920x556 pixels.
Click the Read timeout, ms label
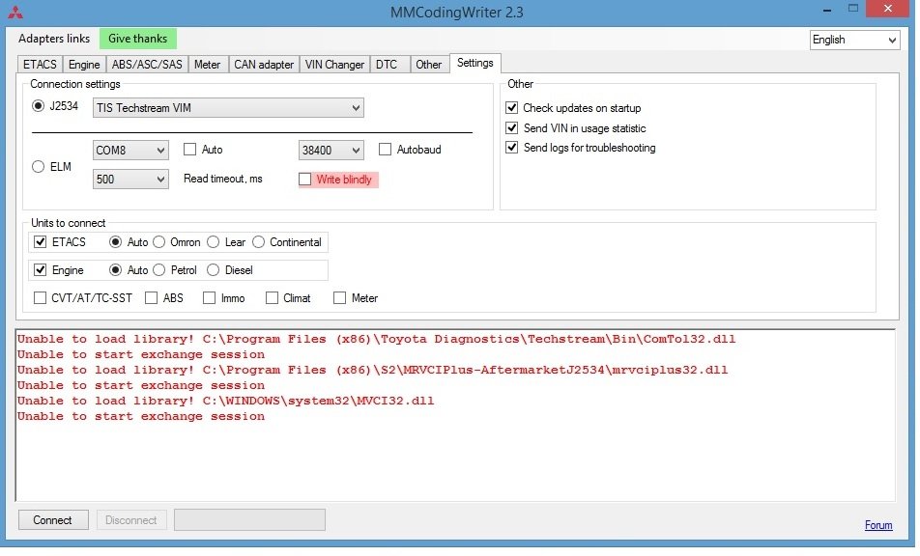pyautogui.click(x=223, y=179)
